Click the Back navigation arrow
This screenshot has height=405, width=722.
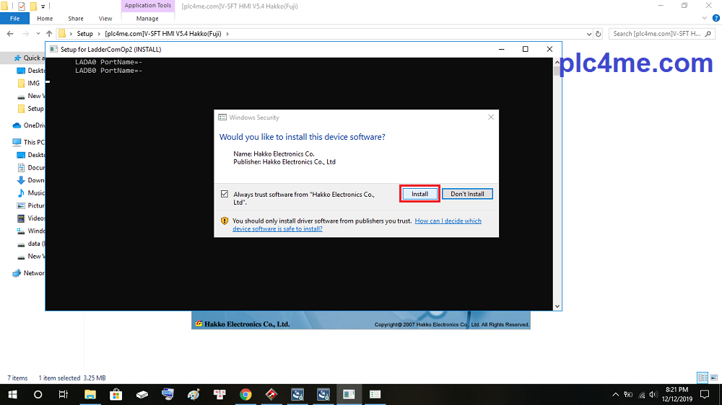click(x=10, y=33)
